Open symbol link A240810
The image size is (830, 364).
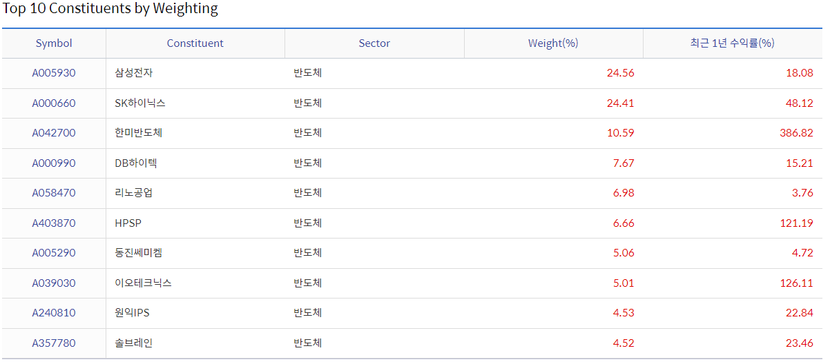click(54, 313)
